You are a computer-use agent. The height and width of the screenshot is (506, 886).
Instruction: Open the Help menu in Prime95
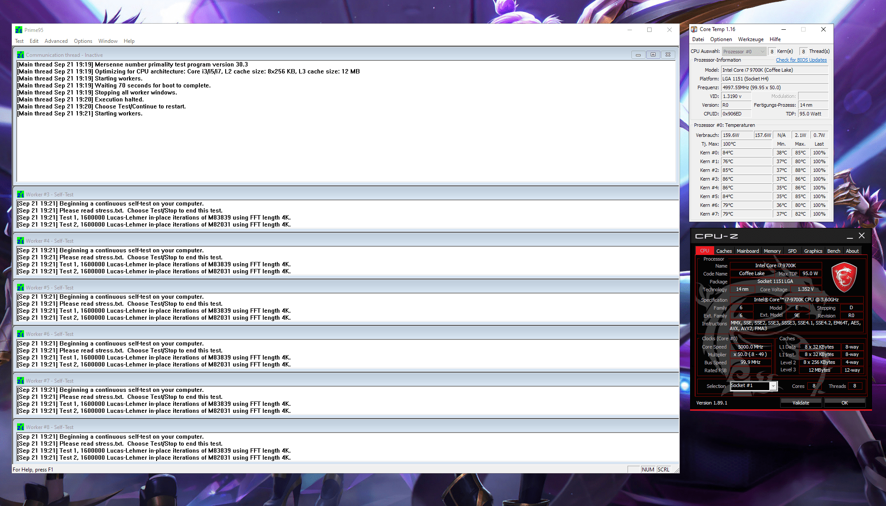point(129,41)
